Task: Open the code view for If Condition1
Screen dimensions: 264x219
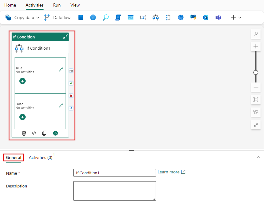Action: pos(34,133)
